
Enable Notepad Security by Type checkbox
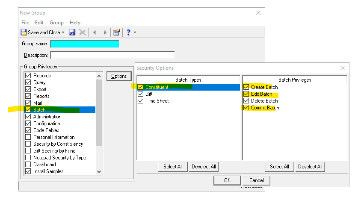click(x=28, y=157)
